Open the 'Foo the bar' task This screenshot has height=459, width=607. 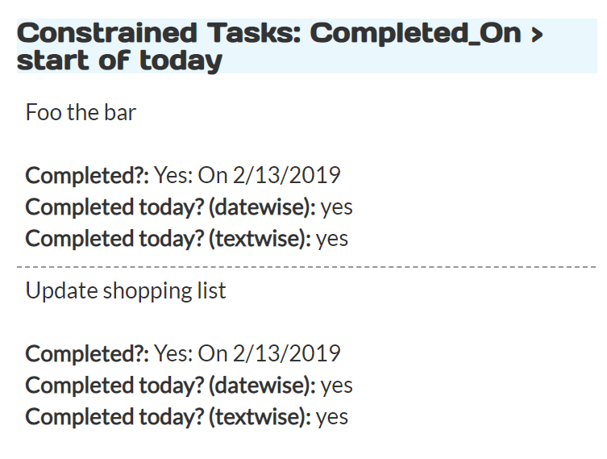81,112
